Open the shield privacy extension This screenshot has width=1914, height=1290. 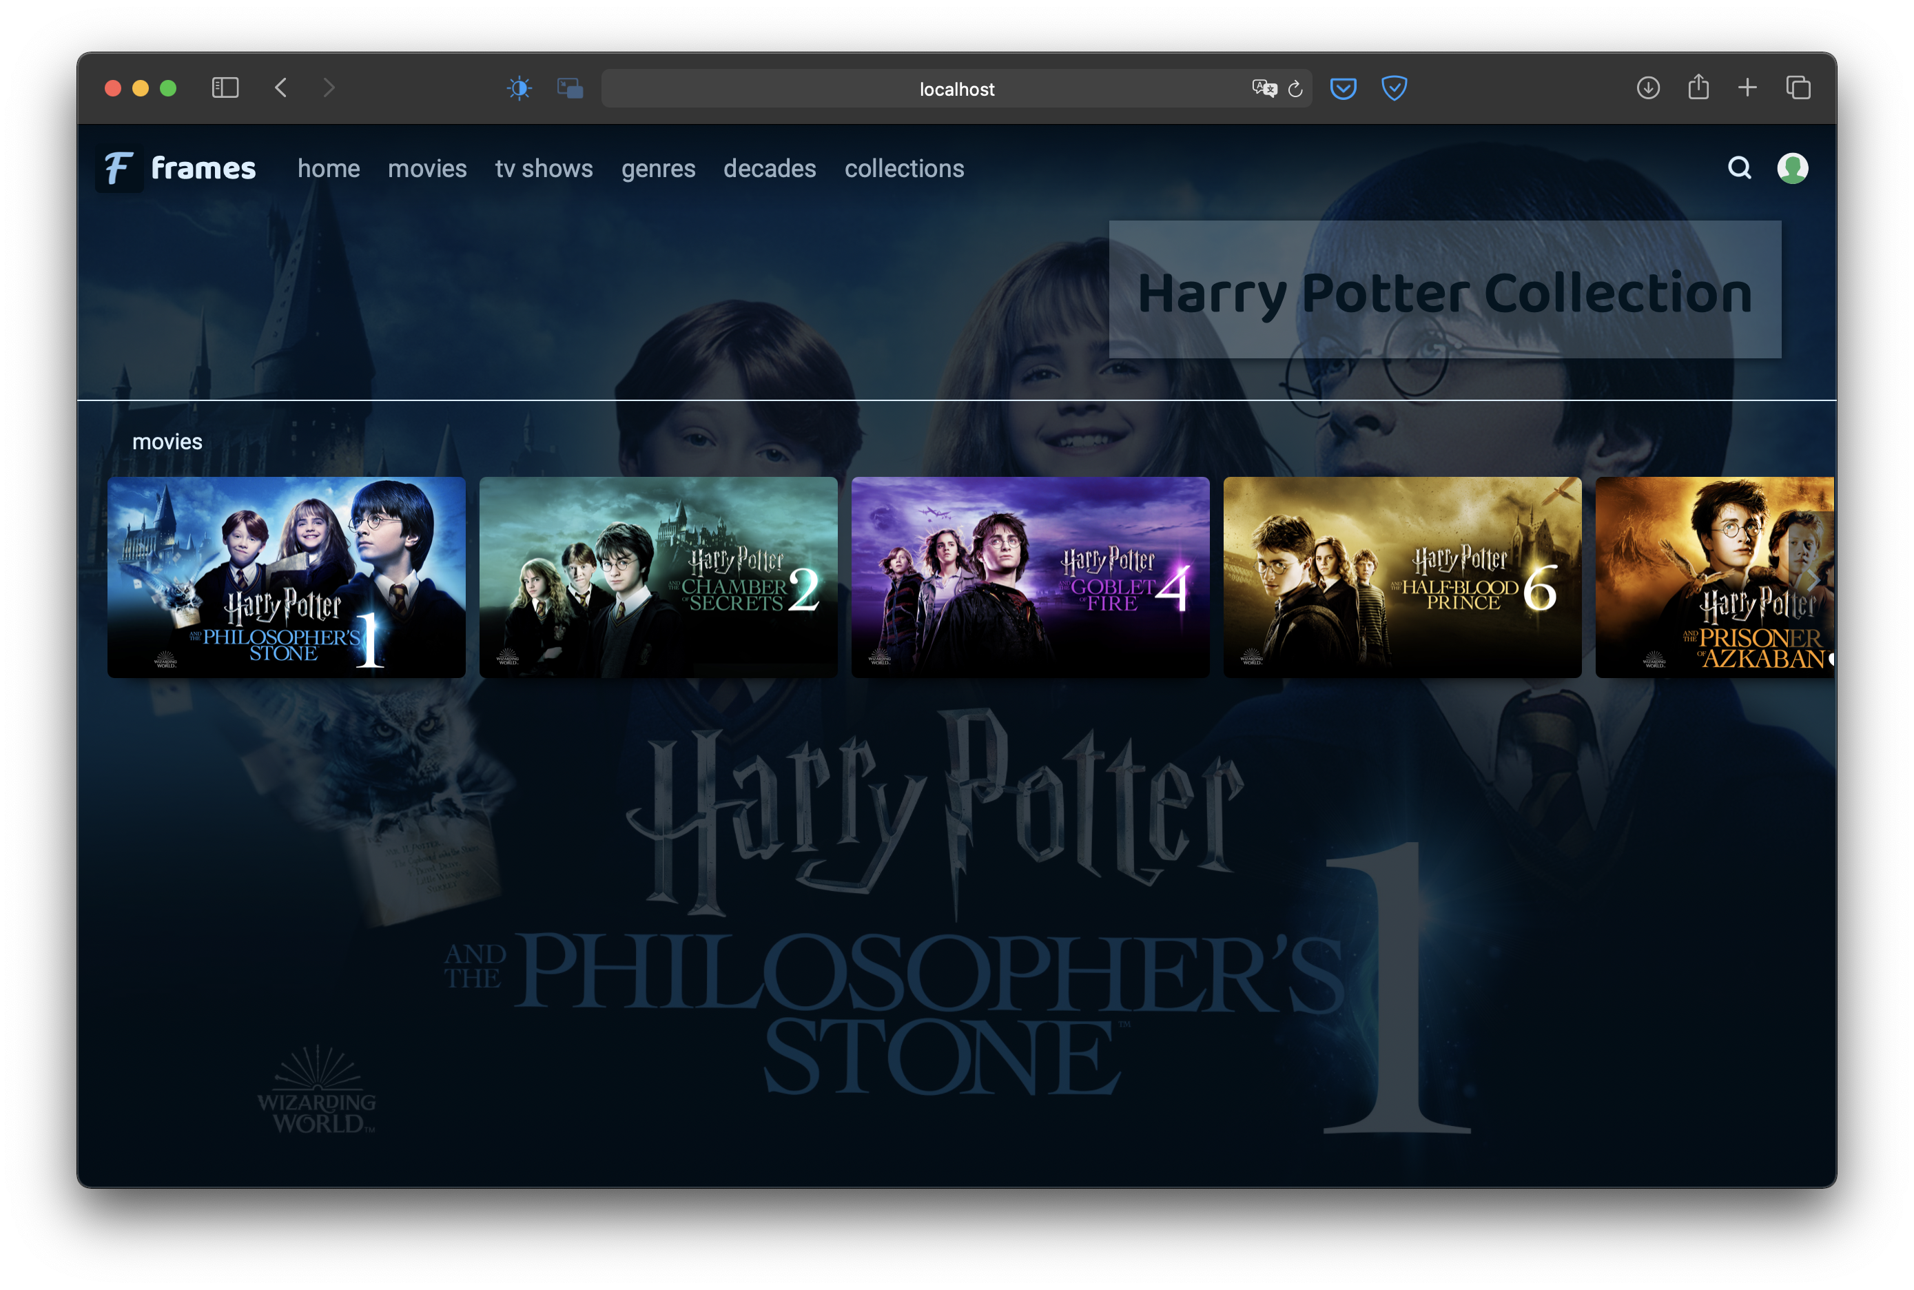(1393, 88)
